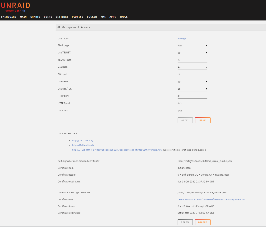
Task: Select the Settings menu item
Action: coord(62,17)
